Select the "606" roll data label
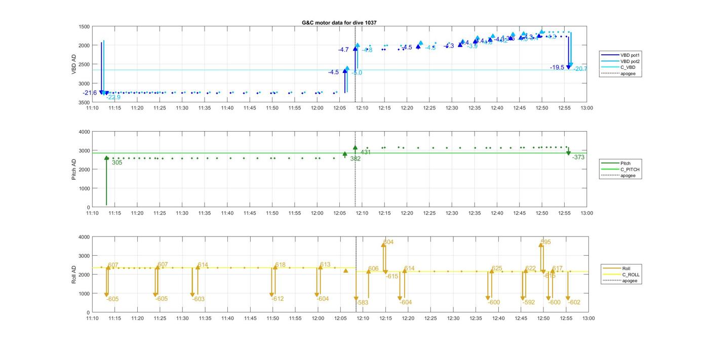 (x=373, y=269)
